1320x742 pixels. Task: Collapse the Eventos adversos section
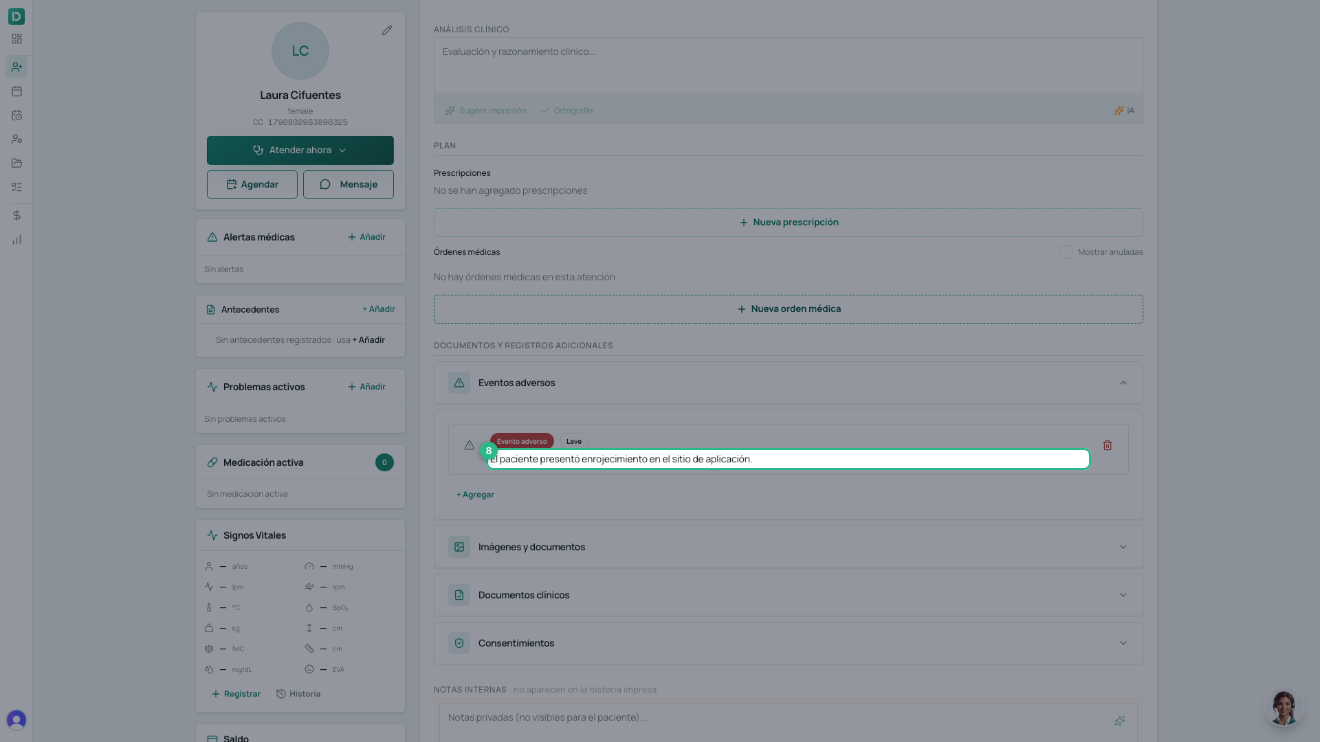pos(789,383)
